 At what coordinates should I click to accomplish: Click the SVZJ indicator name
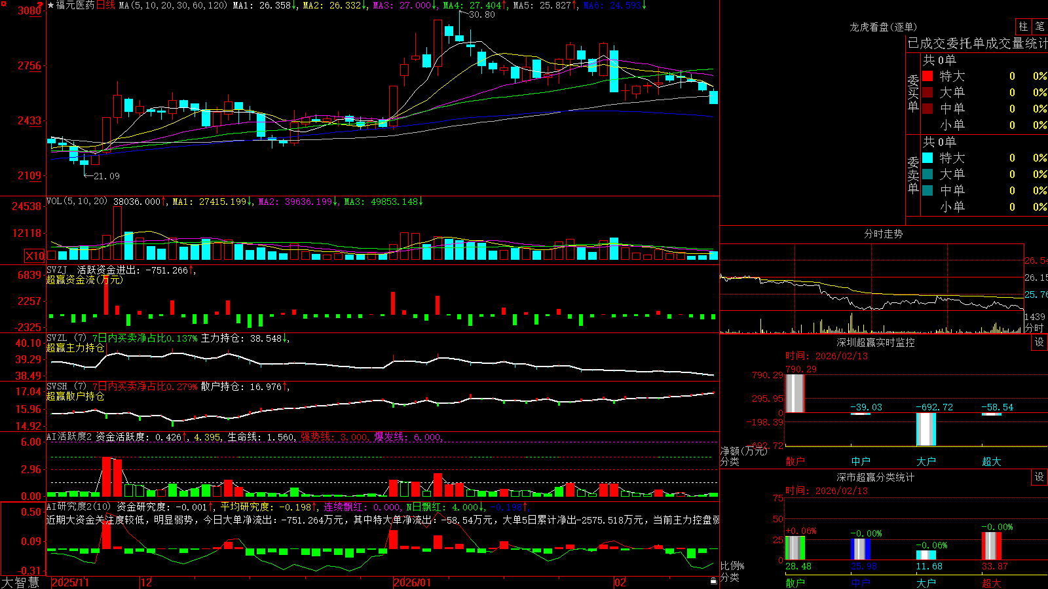(x=57, y=270)
